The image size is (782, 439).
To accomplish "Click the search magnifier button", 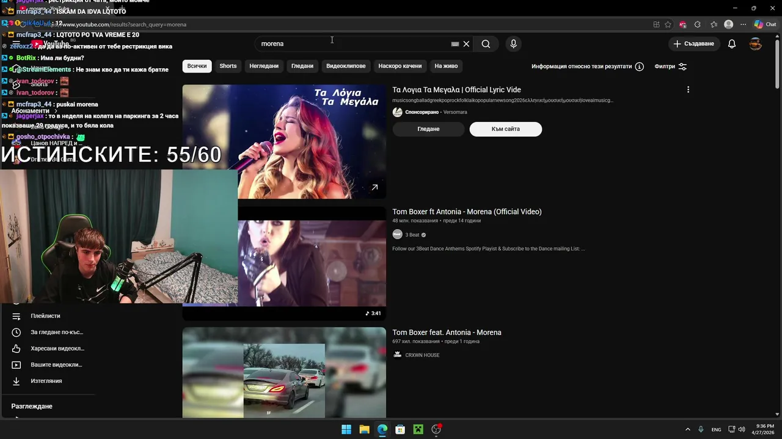I will pos(486,44).
